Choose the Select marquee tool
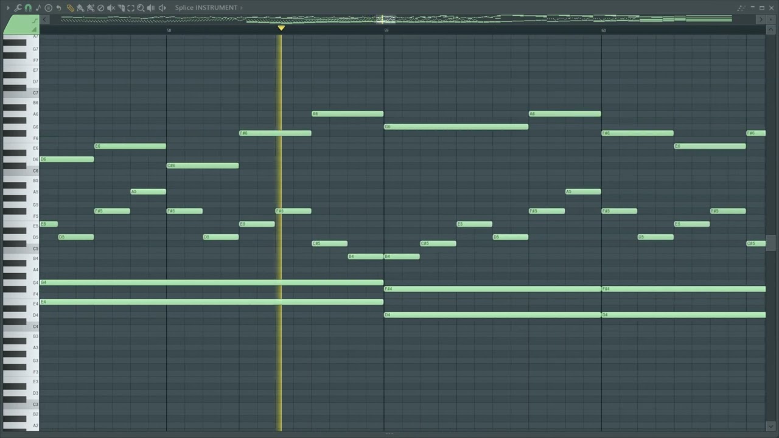779x438 pixels. tap(131, 7)
